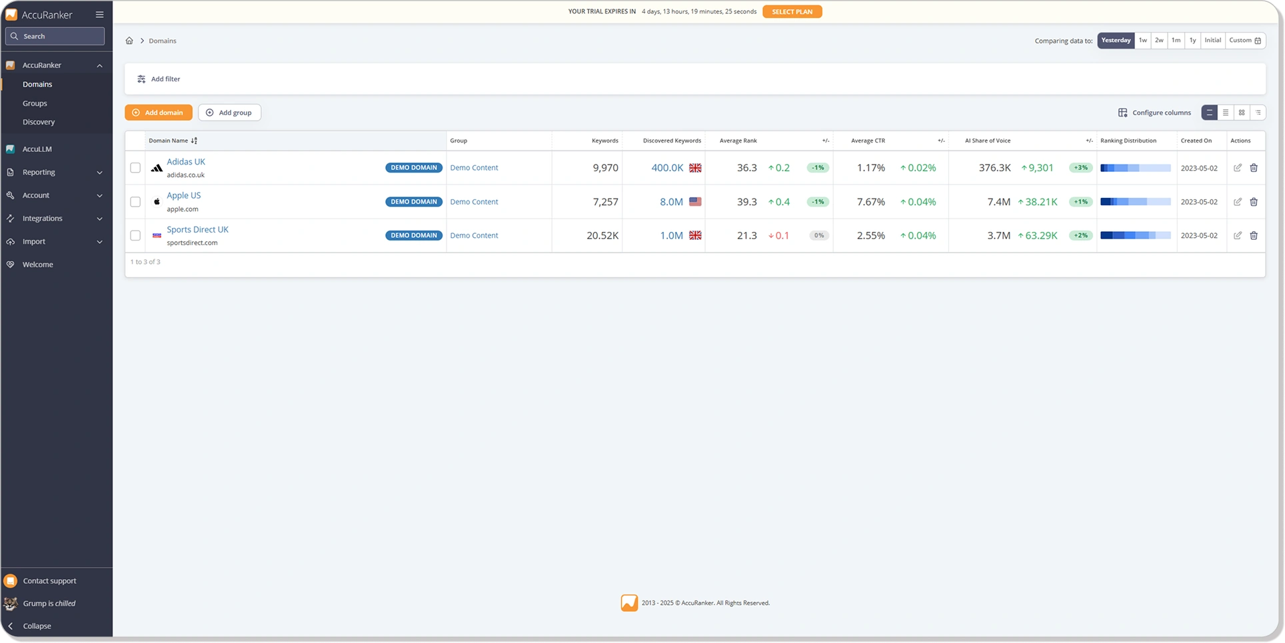Click the Add domain button

[158, 113]
